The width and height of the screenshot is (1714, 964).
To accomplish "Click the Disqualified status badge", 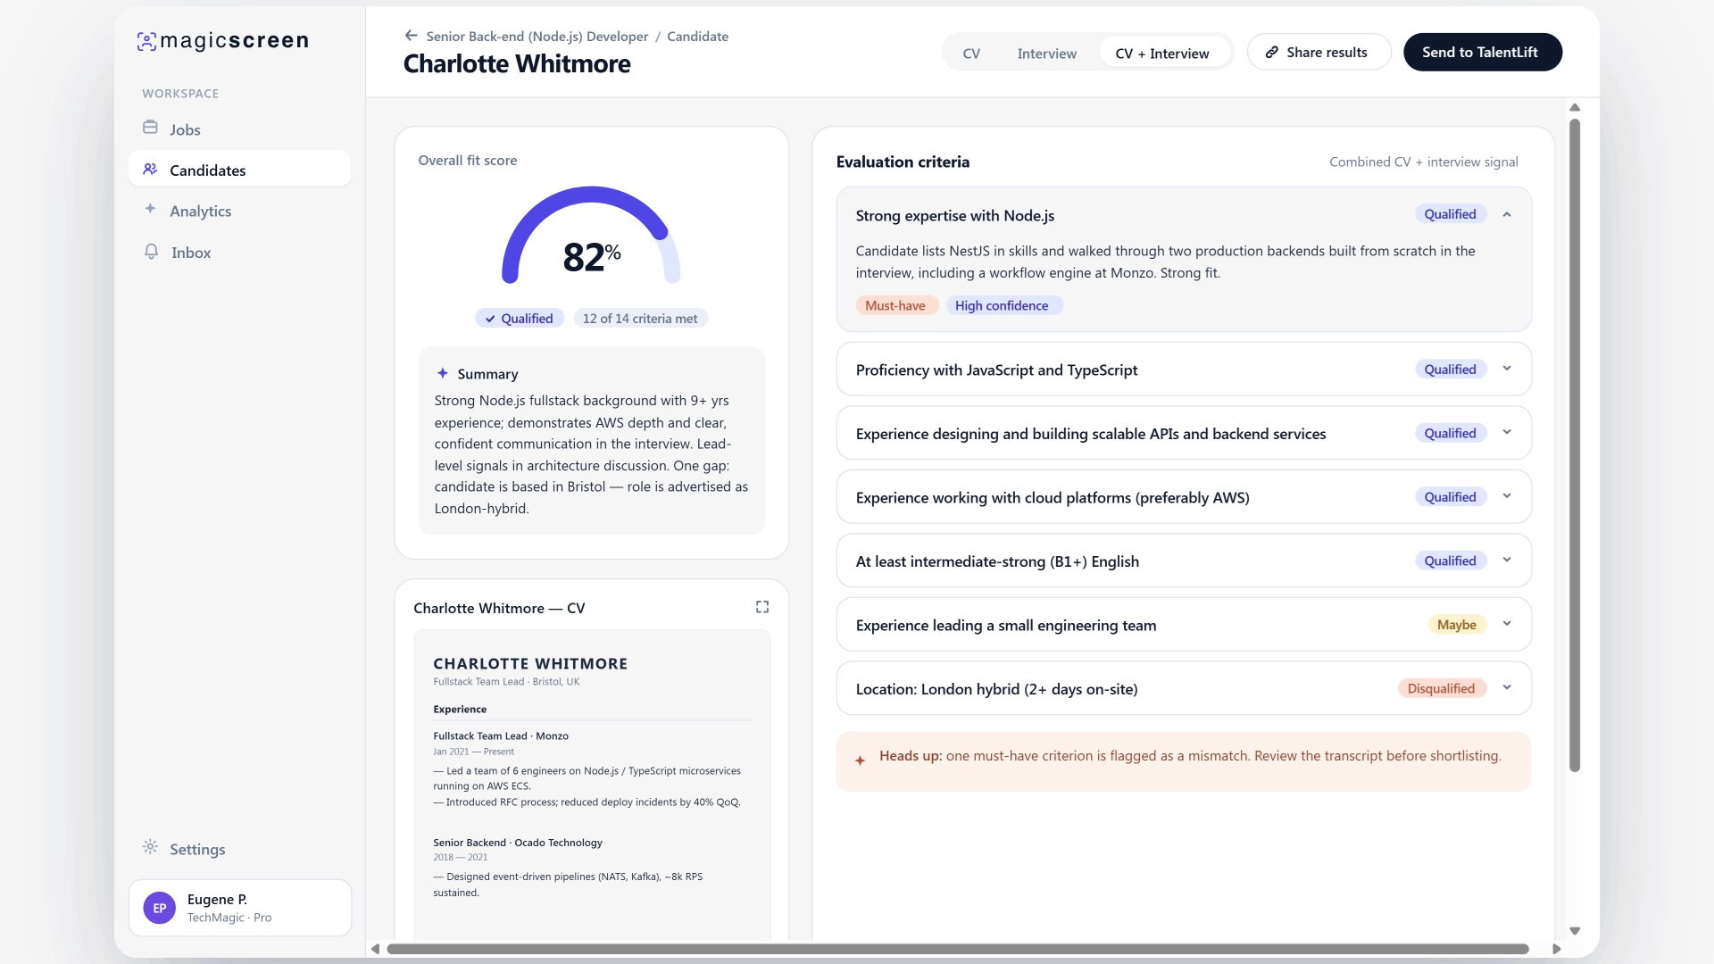I will (x=1441, y=688).
